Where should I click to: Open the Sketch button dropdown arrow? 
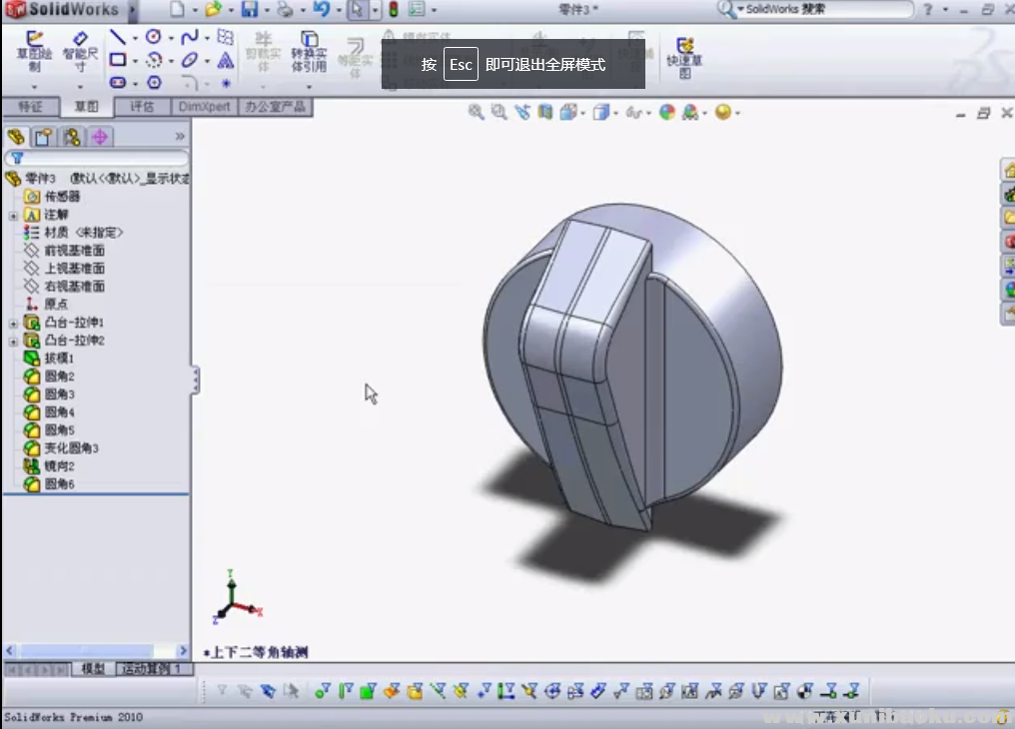point(34,87)
